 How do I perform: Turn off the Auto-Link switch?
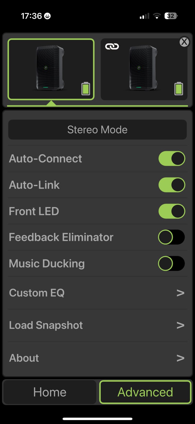click(x=172, y=185)
